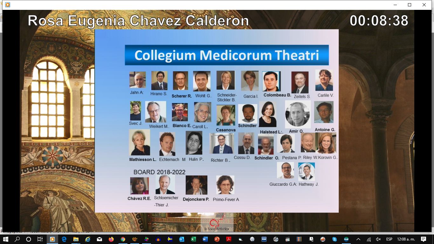
Task: Unmute the system volume speaker icon
Action: [x=378, y=239]
